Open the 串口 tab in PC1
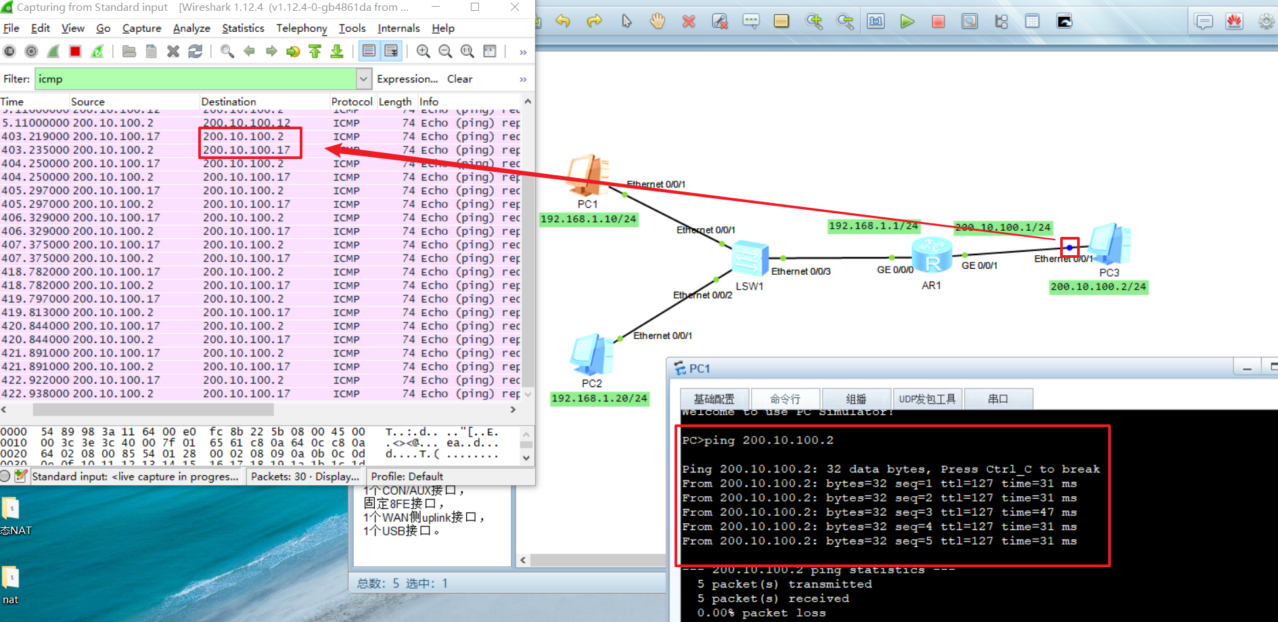 [998, 399]
